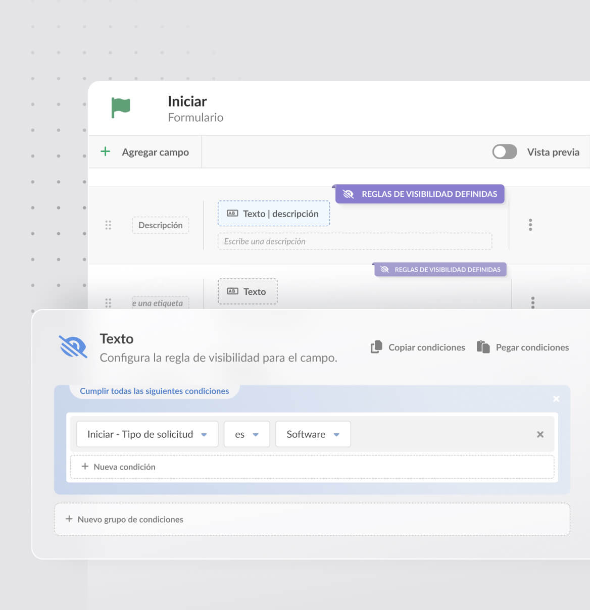Select the Texto | descripción field type chip

point(273,214)
